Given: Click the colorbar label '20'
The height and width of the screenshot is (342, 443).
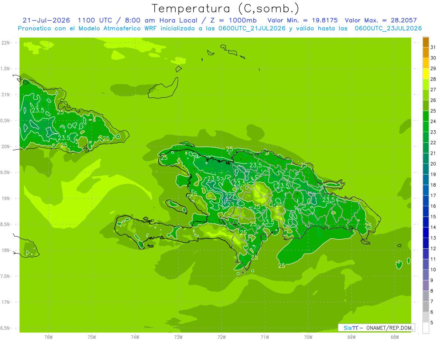Looking at the screenshot, I should pyautogui.click(x=433, y=164).
